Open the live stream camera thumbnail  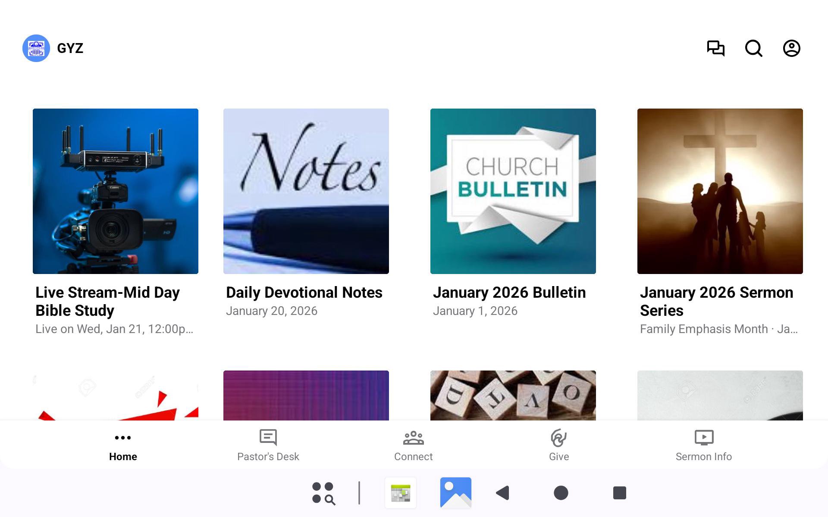(116, 191)
